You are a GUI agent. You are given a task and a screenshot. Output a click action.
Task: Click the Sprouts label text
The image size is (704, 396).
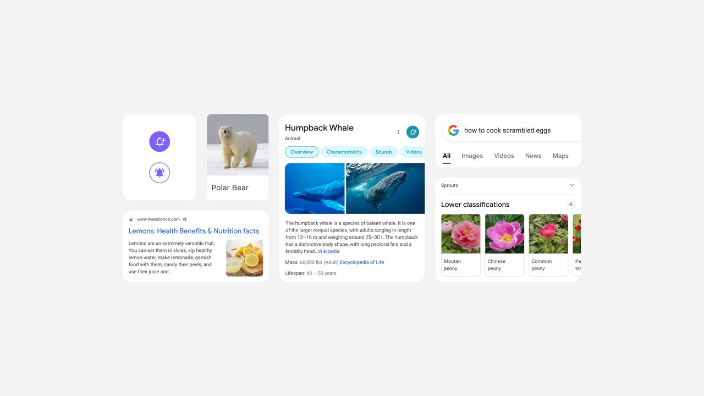[x=449, y=185]
